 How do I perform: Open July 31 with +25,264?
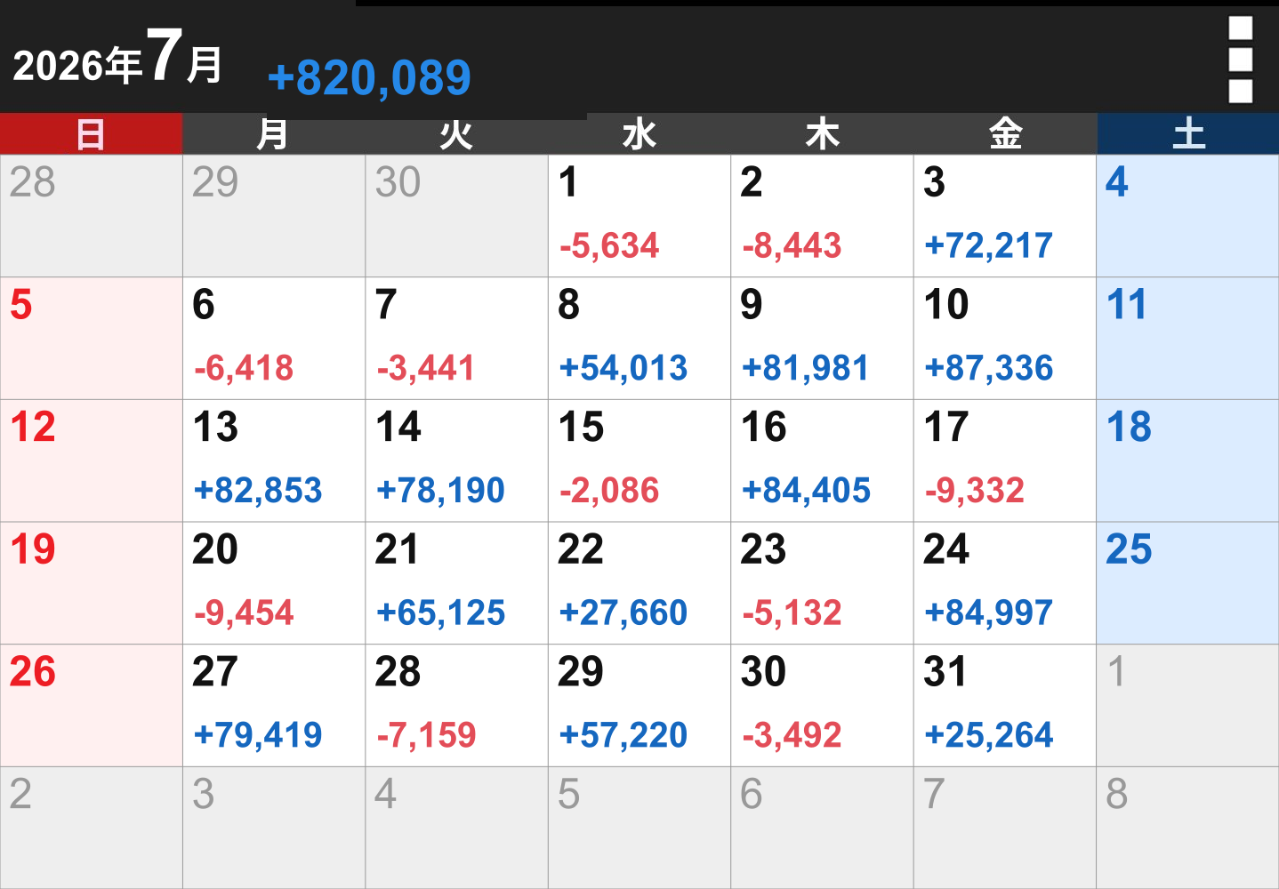tap(1005, 706)
